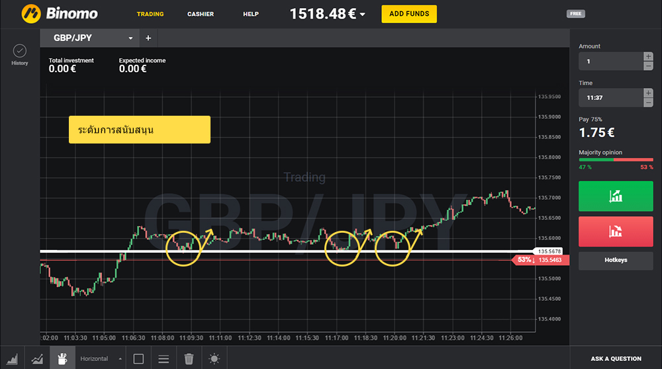Select the area chart type icon
This screenshot has width=662, height=369.
13,358
